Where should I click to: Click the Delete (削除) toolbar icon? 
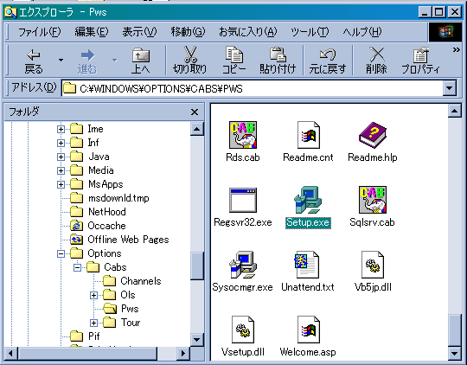(x=376, y=54)
